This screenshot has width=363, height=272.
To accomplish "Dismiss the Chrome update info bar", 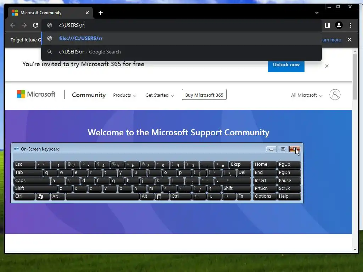I will tap(349, 40).
